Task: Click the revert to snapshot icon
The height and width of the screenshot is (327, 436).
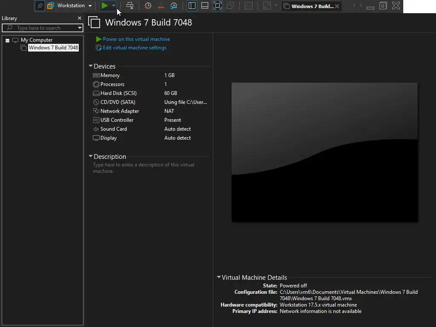Action: tap(161, 6)
